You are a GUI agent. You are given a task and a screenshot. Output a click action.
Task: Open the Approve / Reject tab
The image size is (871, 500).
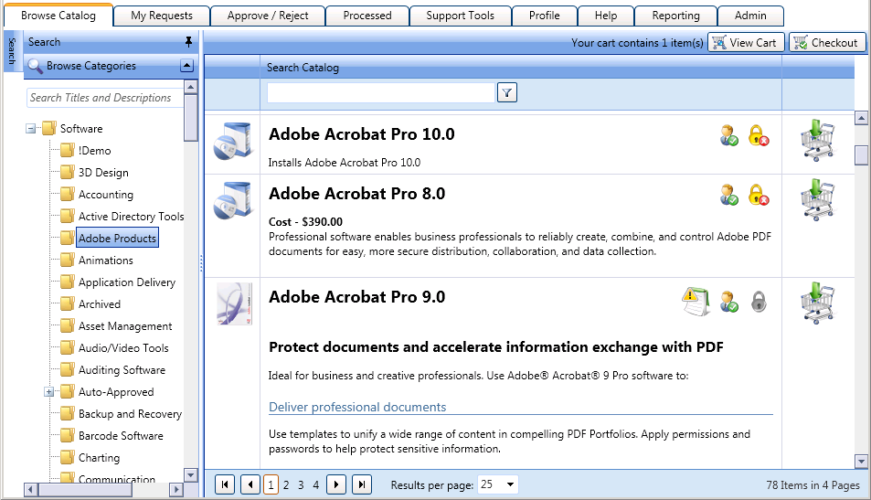tap(268, 16)
